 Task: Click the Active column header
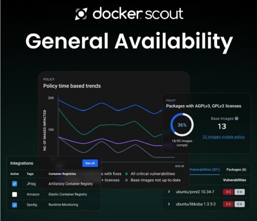point(14,174)
